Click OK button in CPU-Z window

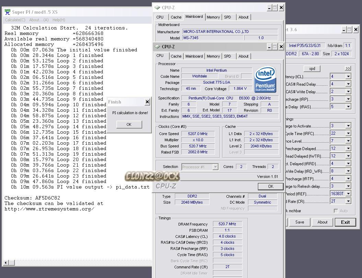(271, 186)
